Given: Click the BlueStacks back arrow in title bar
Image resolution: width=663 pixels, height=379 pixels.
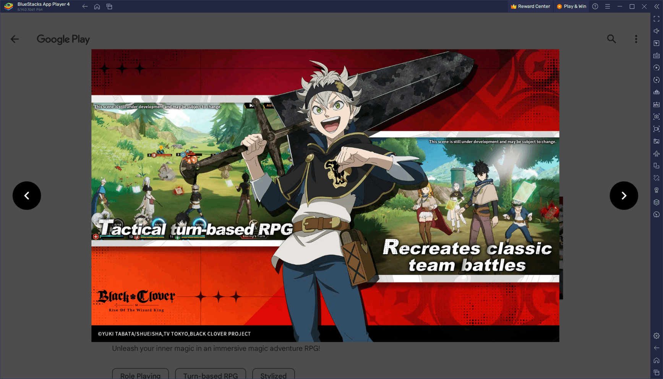Looking at the screenshot, I should point(85,7).
